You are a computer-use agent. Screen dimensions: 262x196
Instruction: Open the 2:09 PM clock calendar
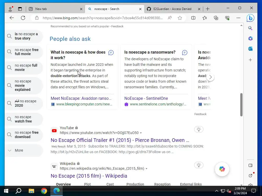click(x=240, y=191)
